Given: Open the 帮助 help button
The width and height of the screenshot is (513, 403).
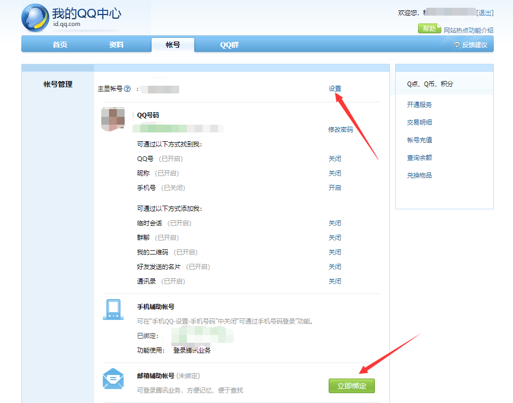Looking at the screenshot, I should click(429, 29).
